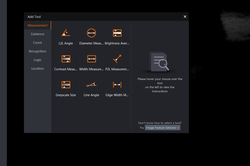Screen dimensions: 250x166
Task: Switch to the Measurement category tab
Action: pyautogui.click(x=37, y=25)
